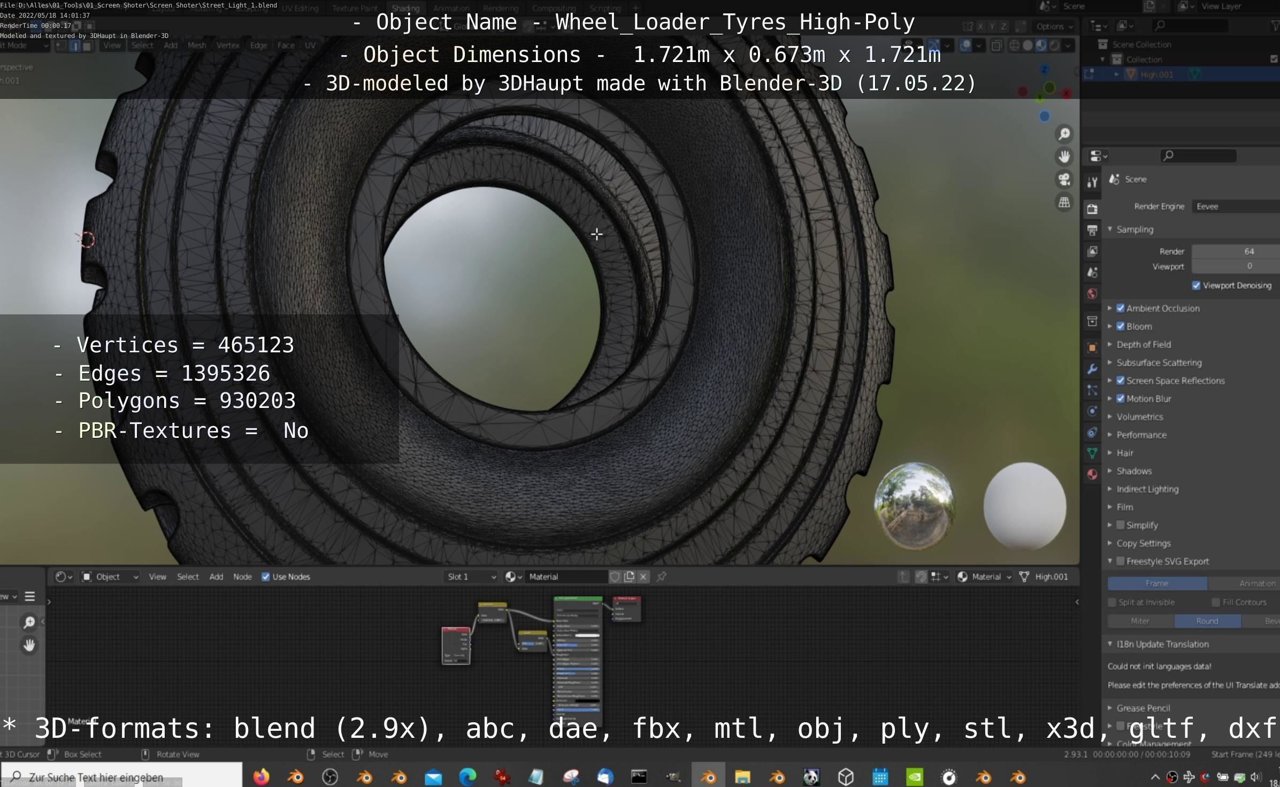Open the Add menu in node editor
The height and width of the screenshot is (787, 1280).
pos(216,576)
